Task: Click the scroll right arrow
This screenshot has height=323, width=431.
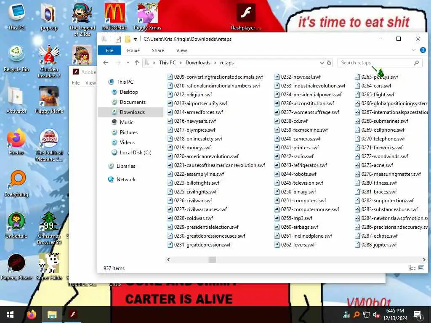Action: tap(424, 259)
